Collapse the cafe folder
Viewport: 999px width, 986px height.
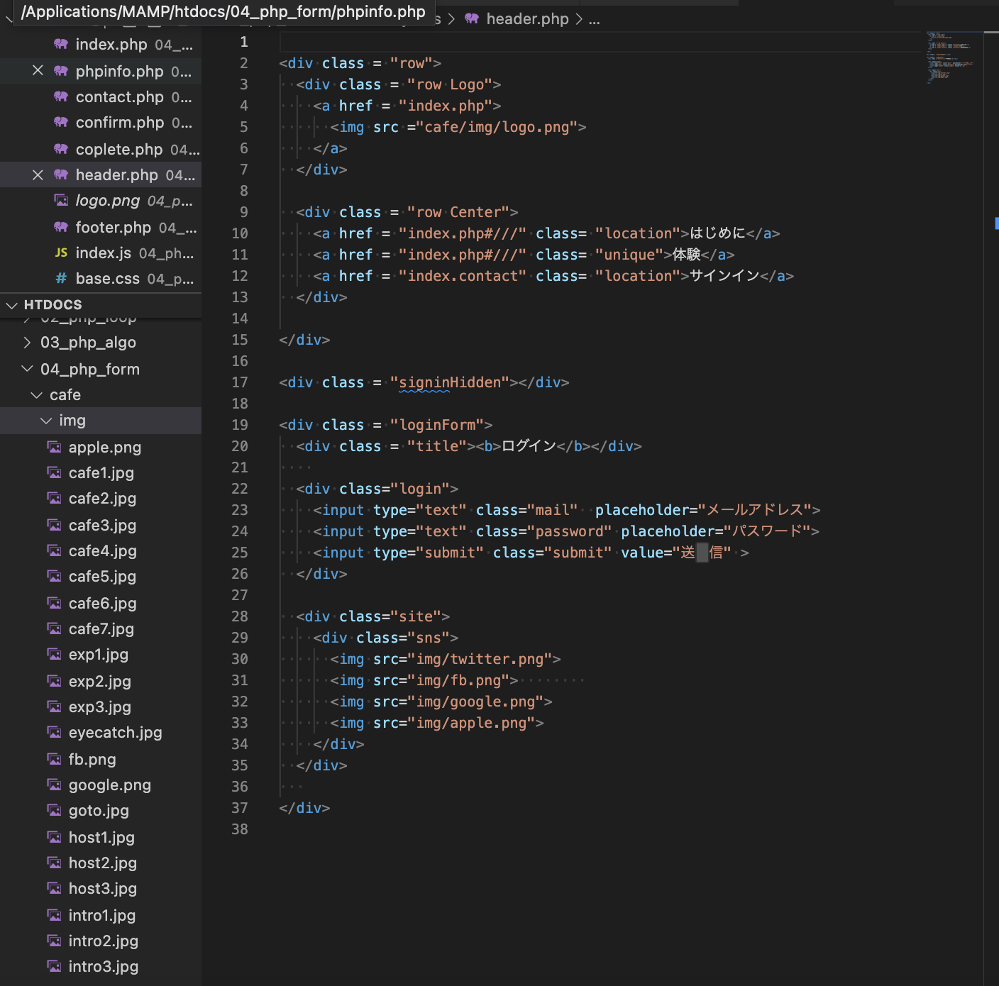[x=37, y=395]
